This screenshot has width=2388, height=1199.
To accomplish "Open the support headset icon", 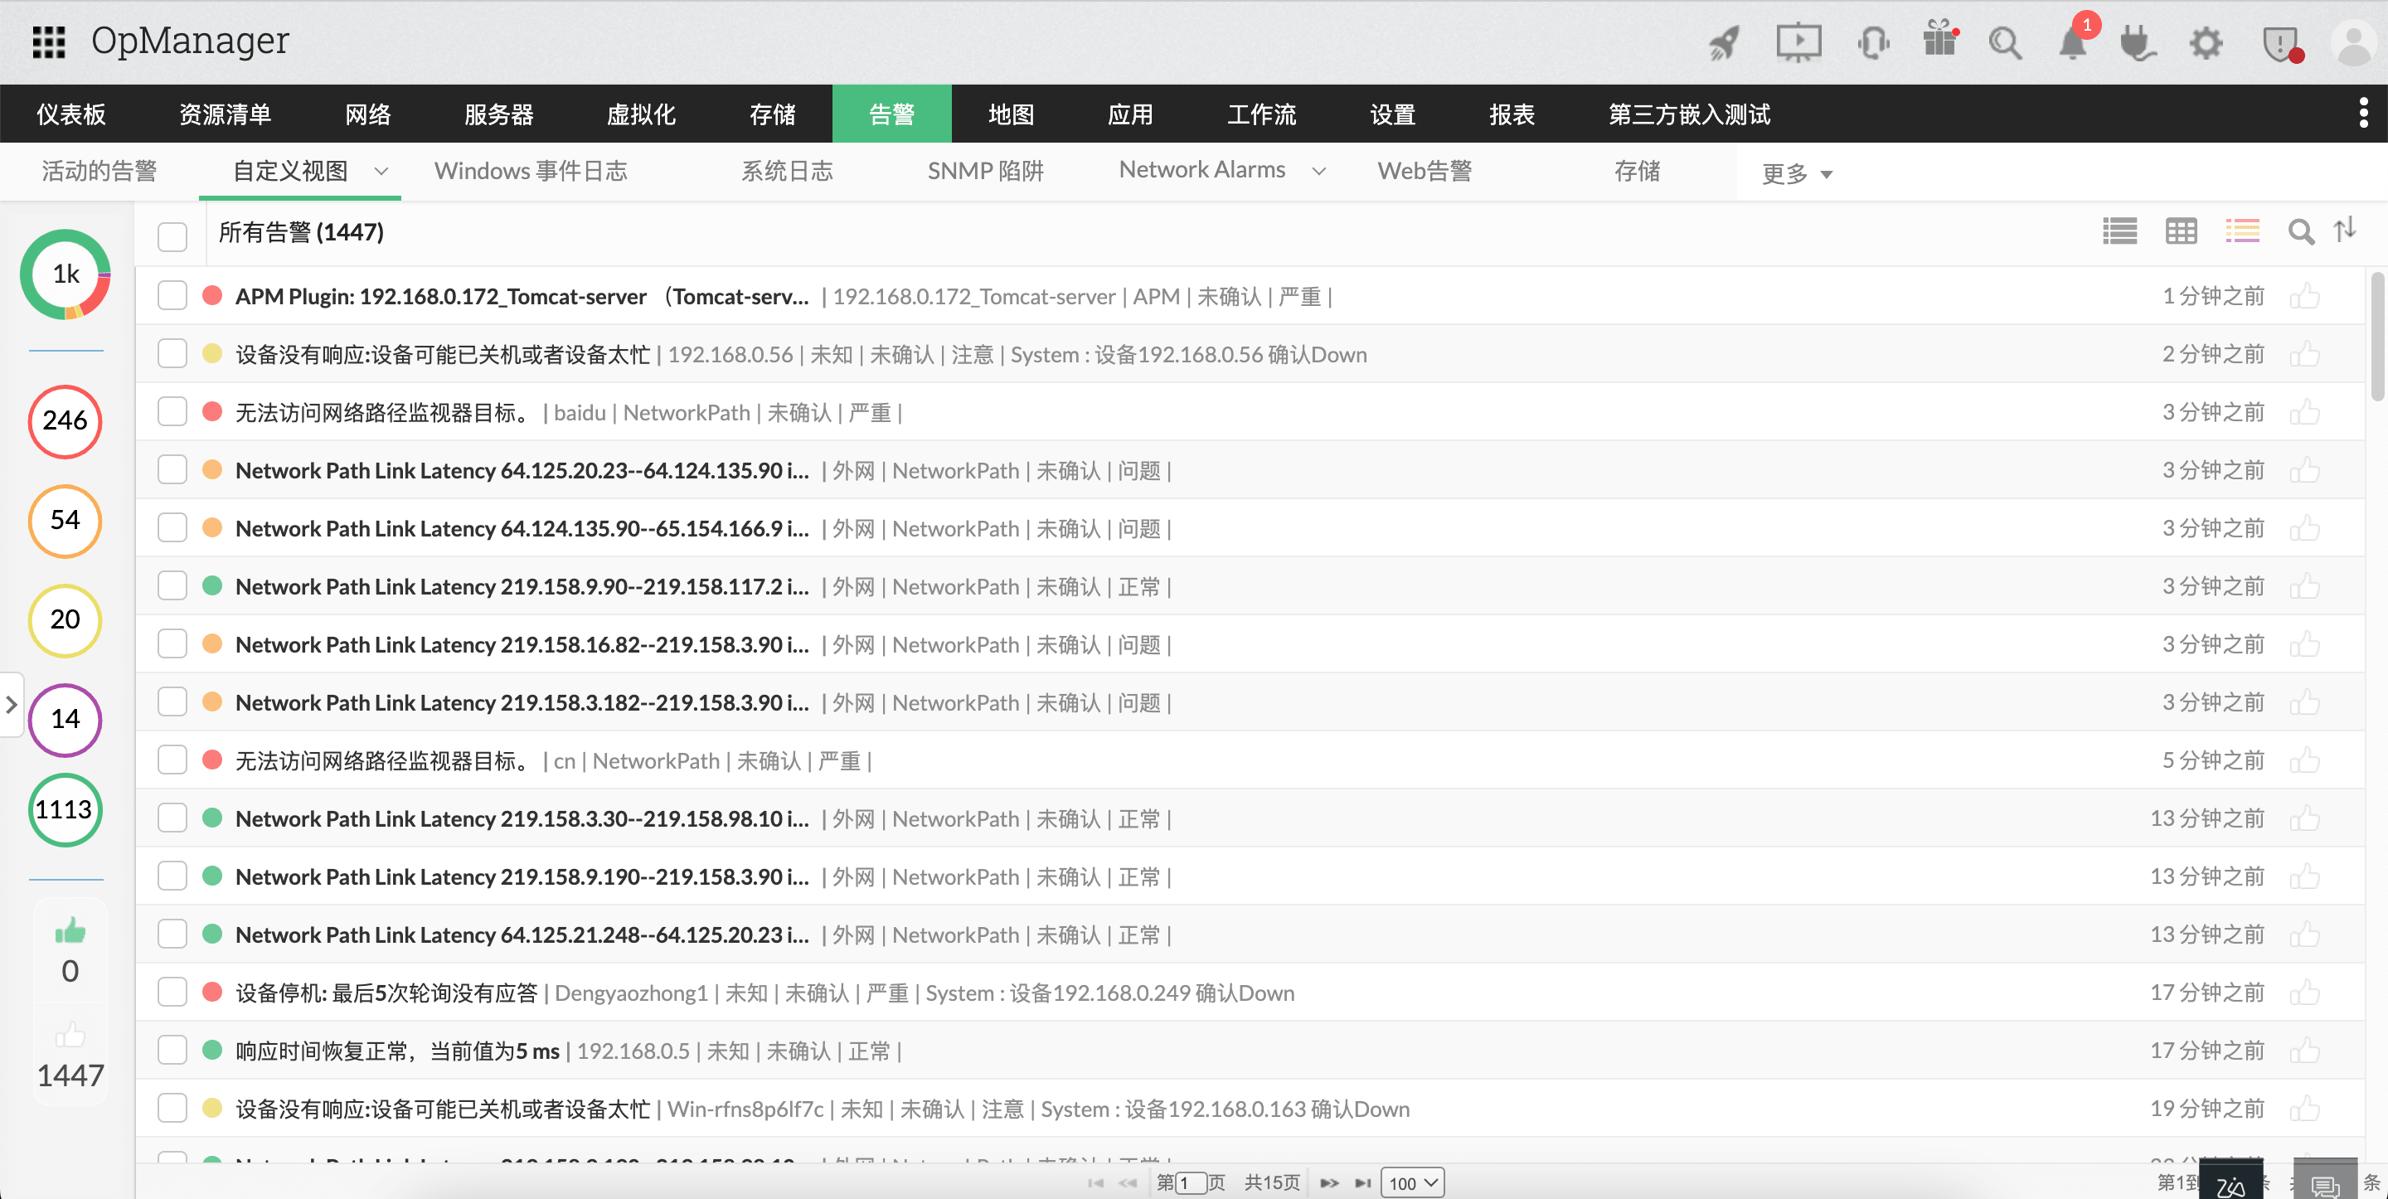I will (1874, 42).
